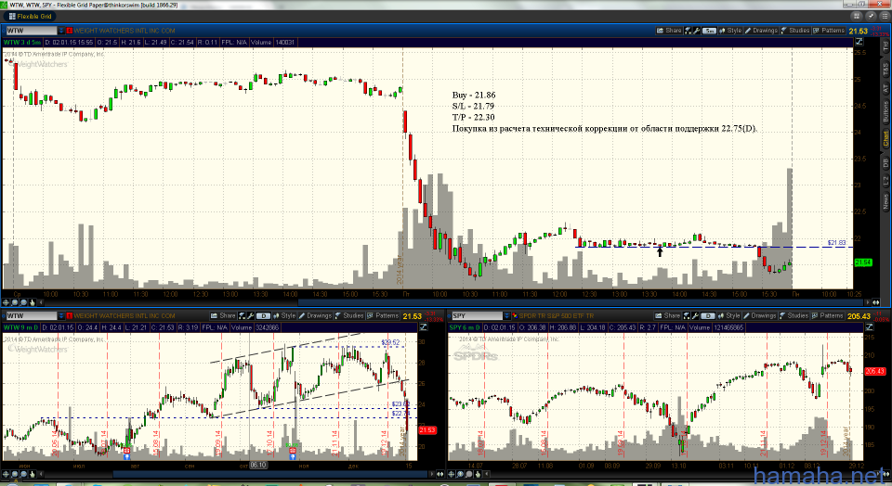Open Drawings in SPY chart
The height and width of the screenshot is (486, 892).
pos(759,315)
